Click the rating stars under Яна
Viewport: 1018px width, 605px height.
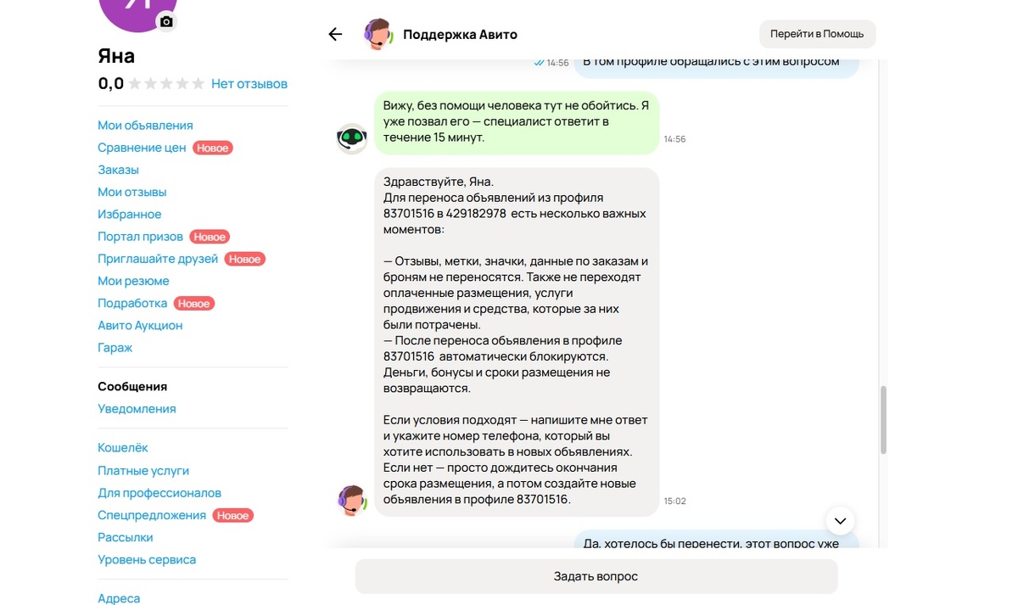click(x=165, y=84)
